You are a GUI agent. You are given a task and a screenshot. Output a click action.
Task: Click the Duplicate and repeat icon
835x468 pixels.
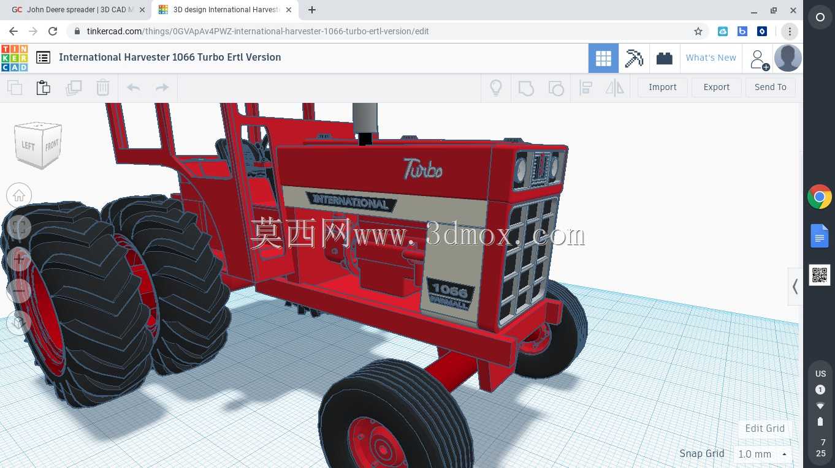click(x=74, y=88)
